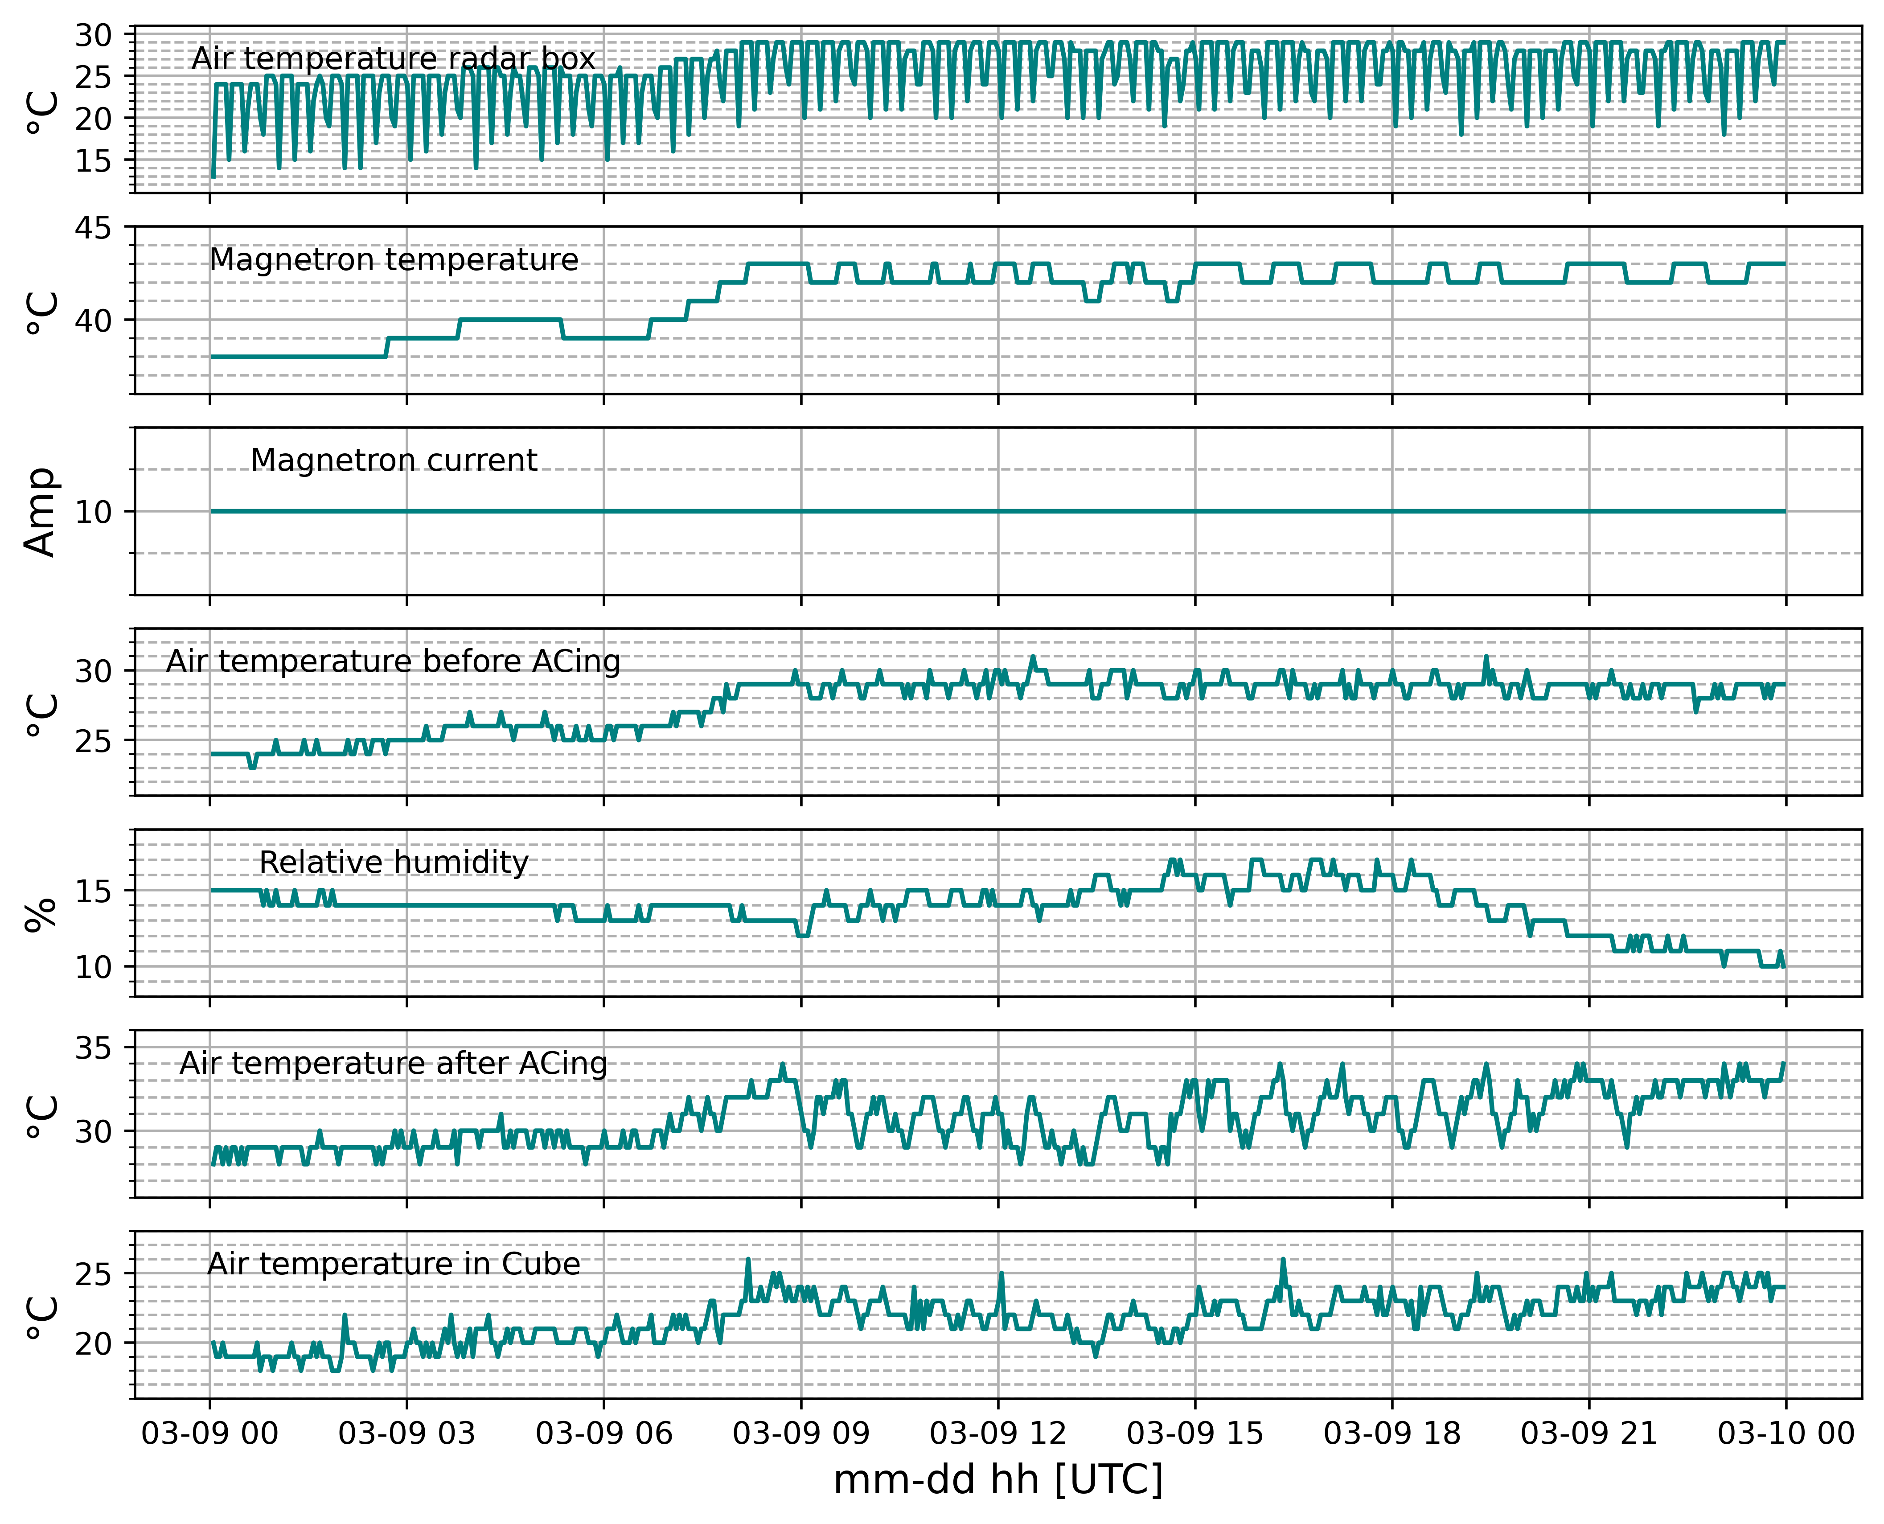The image size is (1884, 1524).
Task: Click the 'Air temperature after ACing' title
Action: (393, 1063)
